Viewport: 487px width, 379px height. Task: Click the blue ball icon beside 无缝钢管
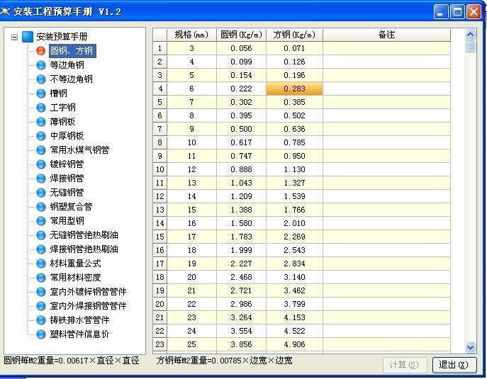tap(40, 193)
